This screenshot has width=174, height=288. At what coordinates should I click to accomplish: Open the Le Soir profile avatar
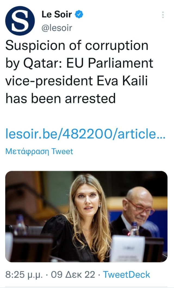(20, 21)
